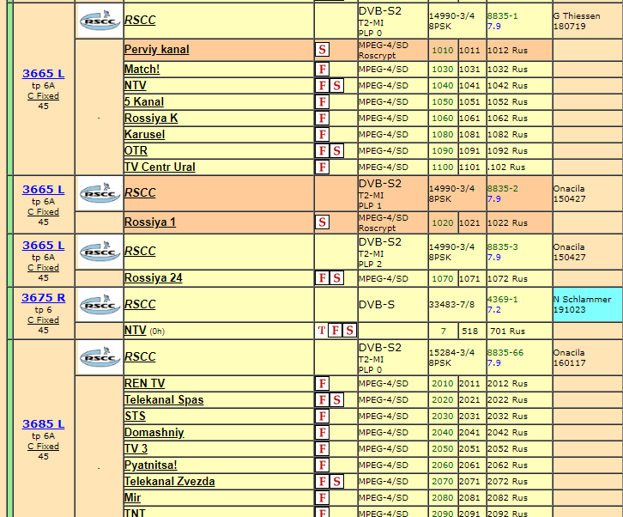Select the T icon next to NTV (0h)
The width and height of the screenshot is (623, 517).
click(323, 331)
